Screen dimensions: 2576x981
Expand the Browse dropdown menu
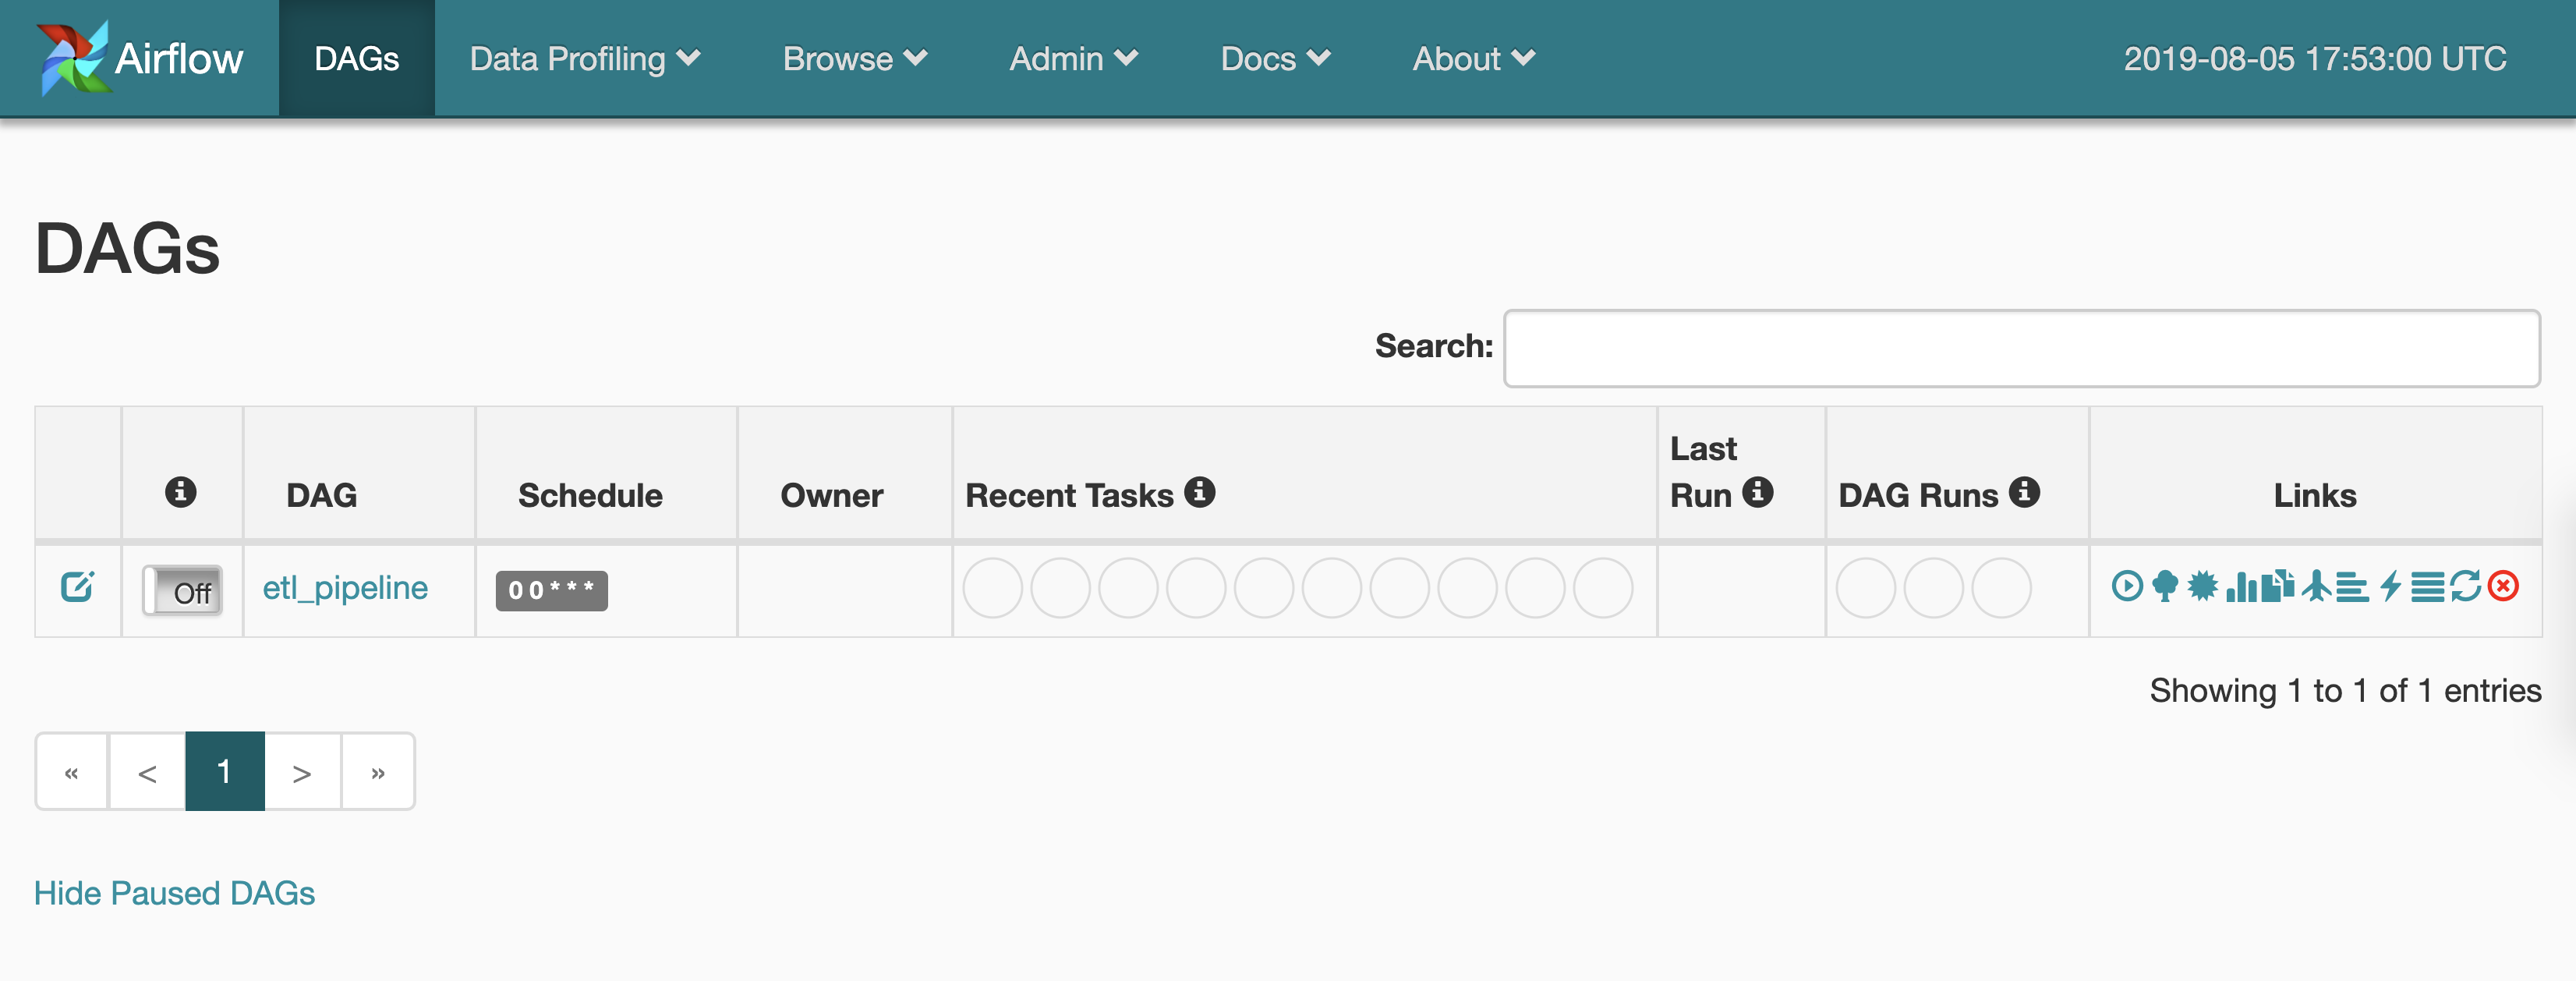point(855,59)
